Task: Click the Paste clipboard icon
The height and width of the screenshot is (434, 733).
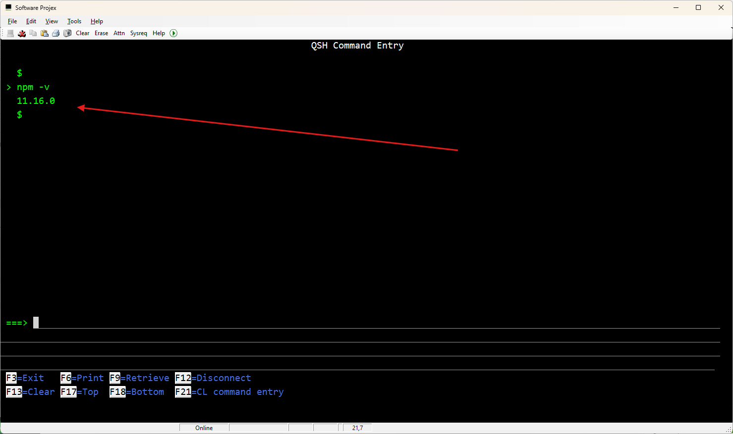Action: [x=45, y=33]
